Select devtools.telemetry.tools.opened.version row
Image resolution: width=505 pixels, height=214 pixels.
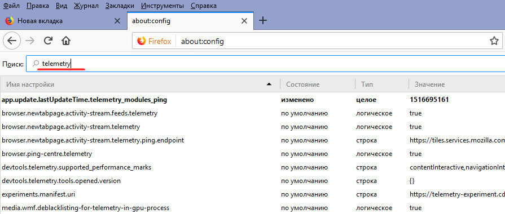pos(253,181)
